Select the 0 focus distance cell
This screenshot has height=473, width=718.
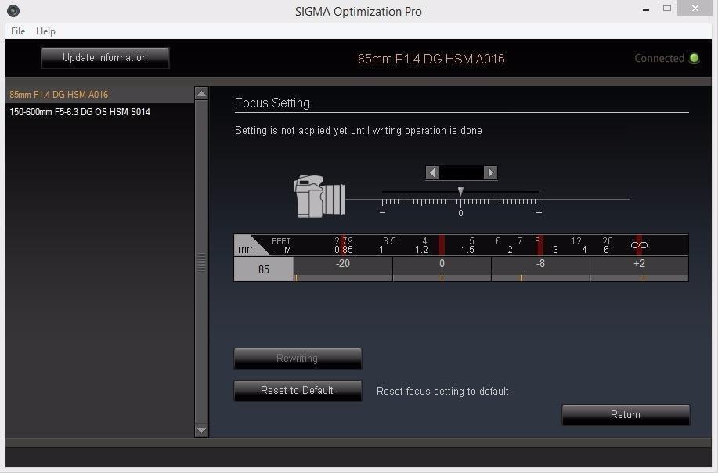[442, 269]
